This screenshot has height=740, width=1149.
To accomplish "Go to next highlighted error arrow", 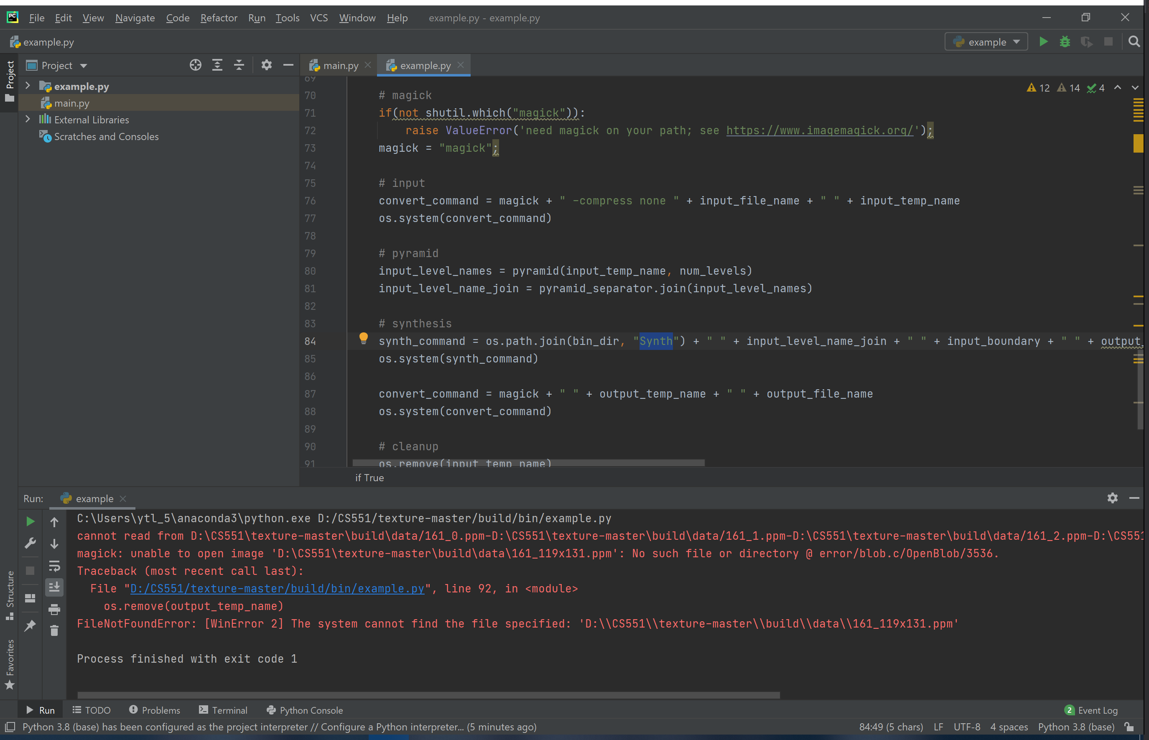I will tap(1135, 87).
